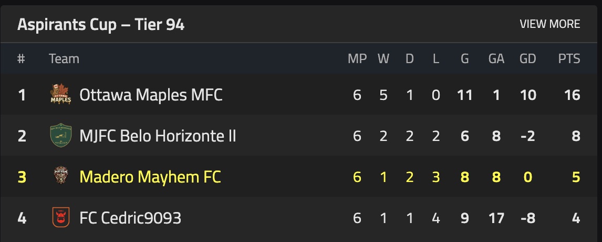Click the Madero Mayhem FC badge icon
This screenshot has height=242, width=602.
click(59, 177)
